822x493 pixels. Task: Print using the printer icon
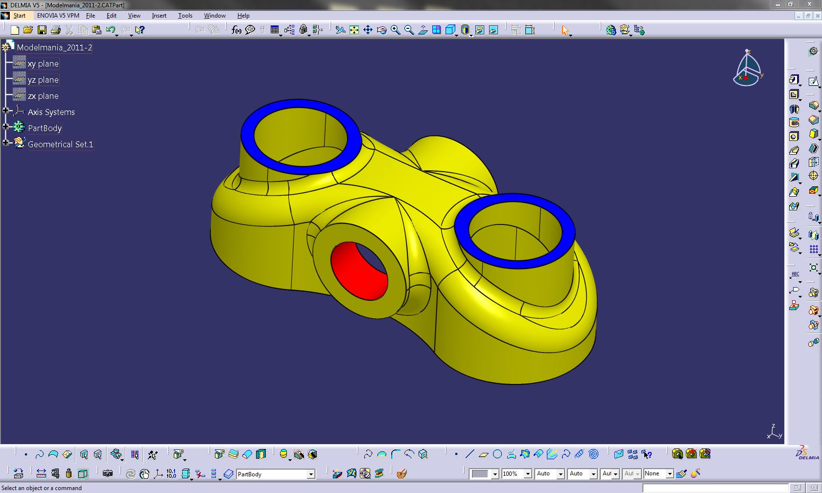tap(55, 30)
